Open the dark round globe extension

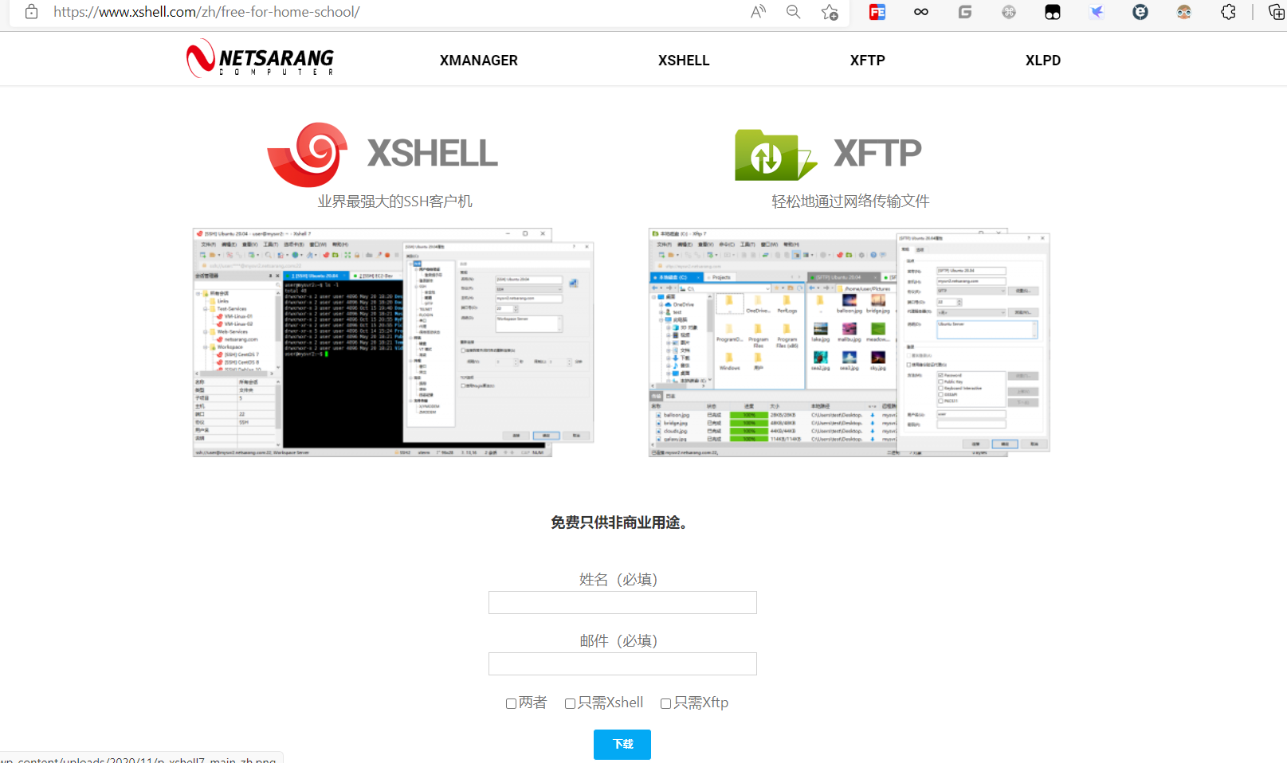pyautogui.click(x=1140, y=12)
